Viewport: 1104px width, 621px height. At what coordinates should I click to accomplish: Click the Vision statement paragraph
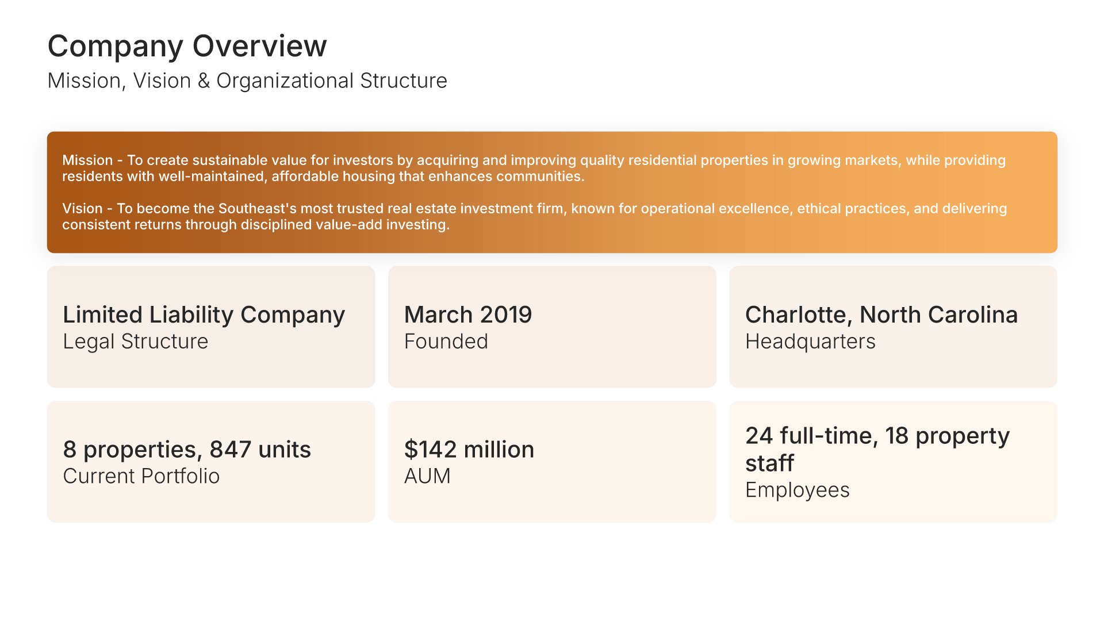point(534,216)
